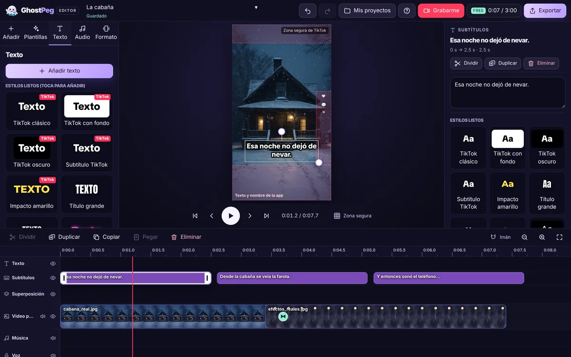571x357 pixels.
Task: Step forward one frame
Action: click(250, 216)
